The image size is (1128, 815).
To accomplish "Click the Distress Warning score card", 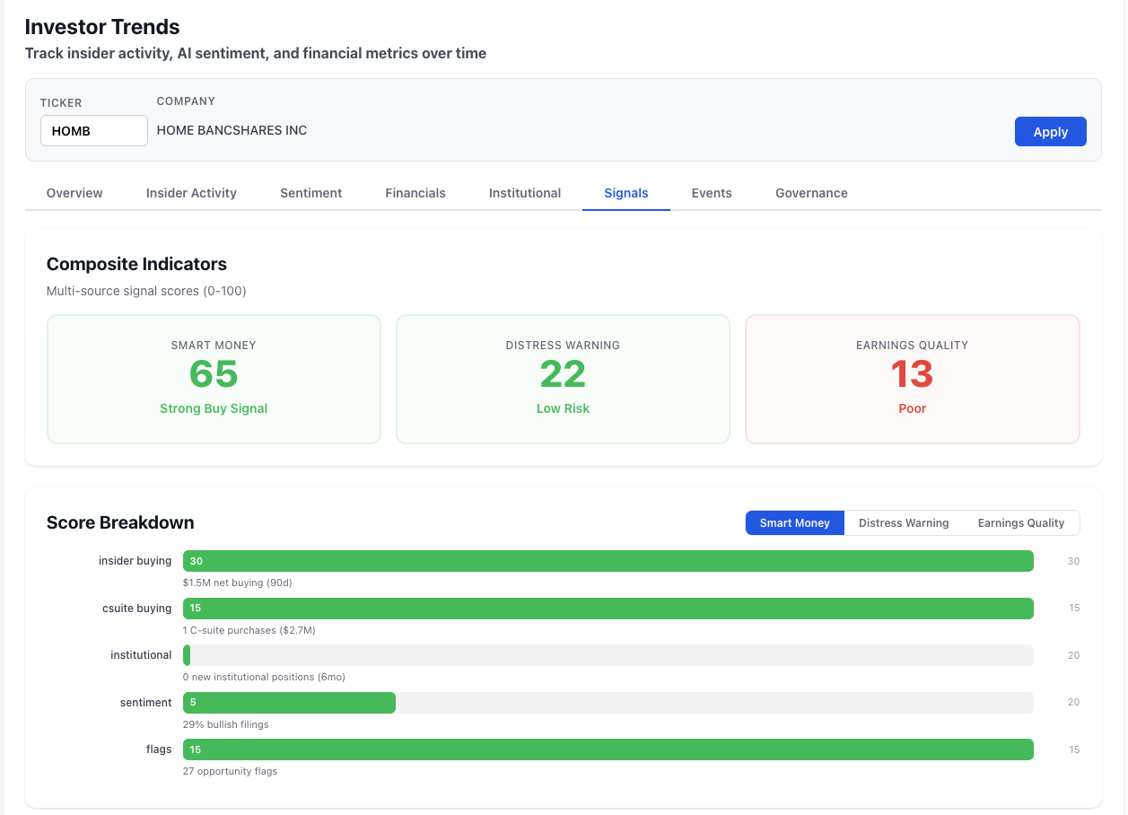I will click(x=563, y=379).
